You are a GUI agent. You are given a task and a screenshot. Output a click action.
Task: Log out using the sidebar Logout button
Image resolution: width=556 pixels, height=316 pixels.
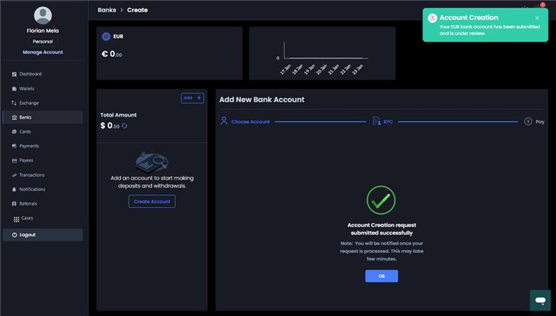(27, 235)
